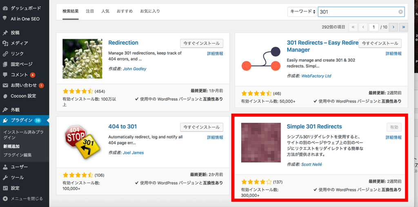Open the Redirection plugin title link
Image resolution: width=418 pixels, height=207 pixels.
tap(123, 43)
